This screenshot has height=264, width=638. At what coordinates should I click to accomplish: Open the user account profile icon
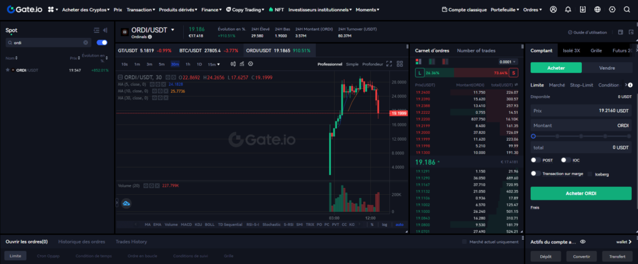pos(553,9)
